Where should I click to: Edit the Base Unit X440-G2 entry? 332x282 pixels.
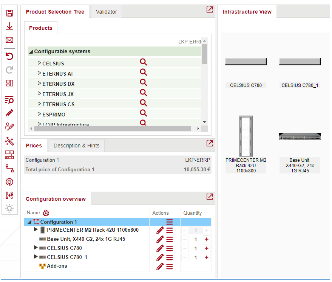coord(160,239)
